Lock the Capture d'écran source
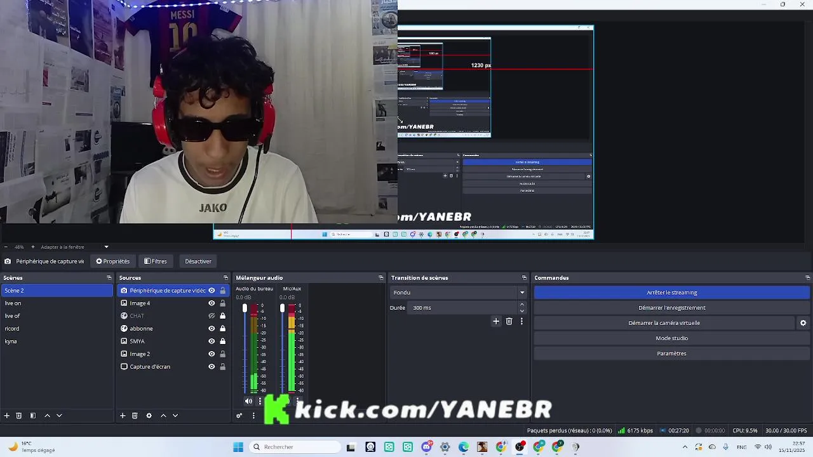This screenshot has height=457, width=813. pyautogui.click(x=222, y=367)
